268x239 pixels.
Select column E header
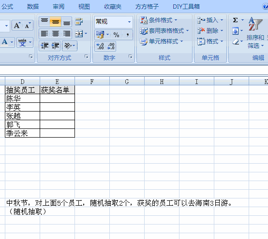point(57,82)
